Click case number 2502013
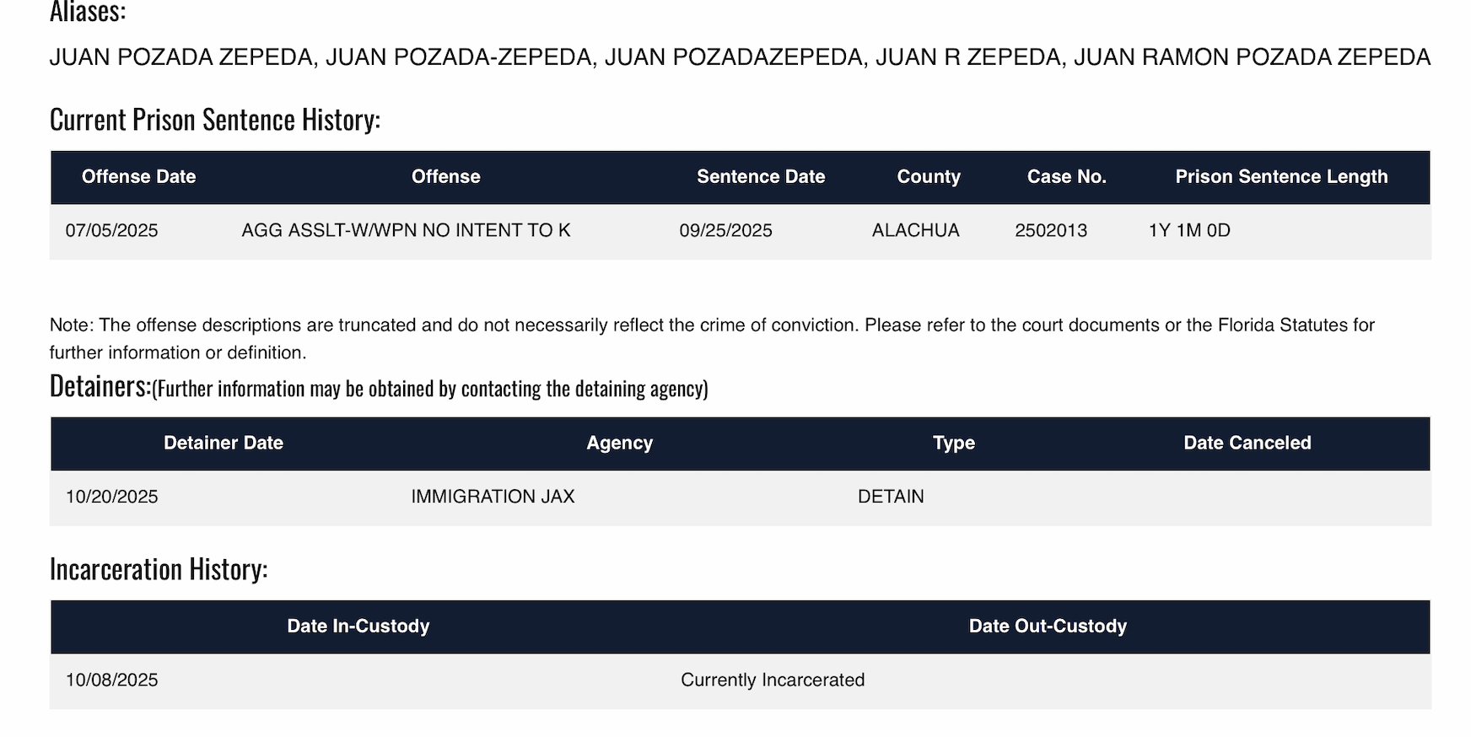This screenshot has width=1471, height=737. 1050,231
